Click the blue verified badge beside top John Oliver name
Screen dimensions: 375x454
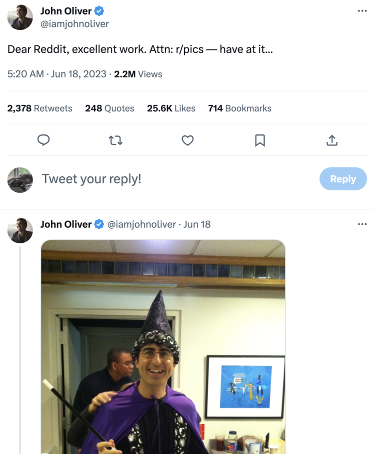click(x=99, y=11)
